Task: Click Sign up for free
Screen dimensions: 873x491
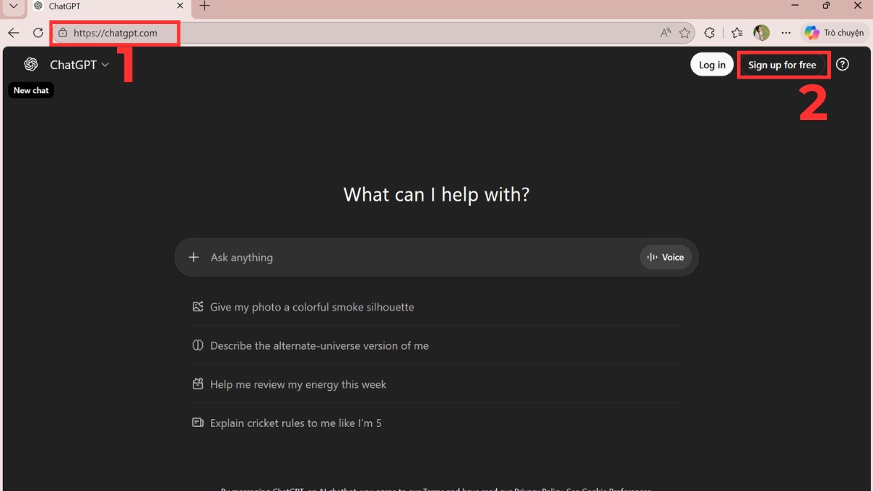Action: pos(782,65)
